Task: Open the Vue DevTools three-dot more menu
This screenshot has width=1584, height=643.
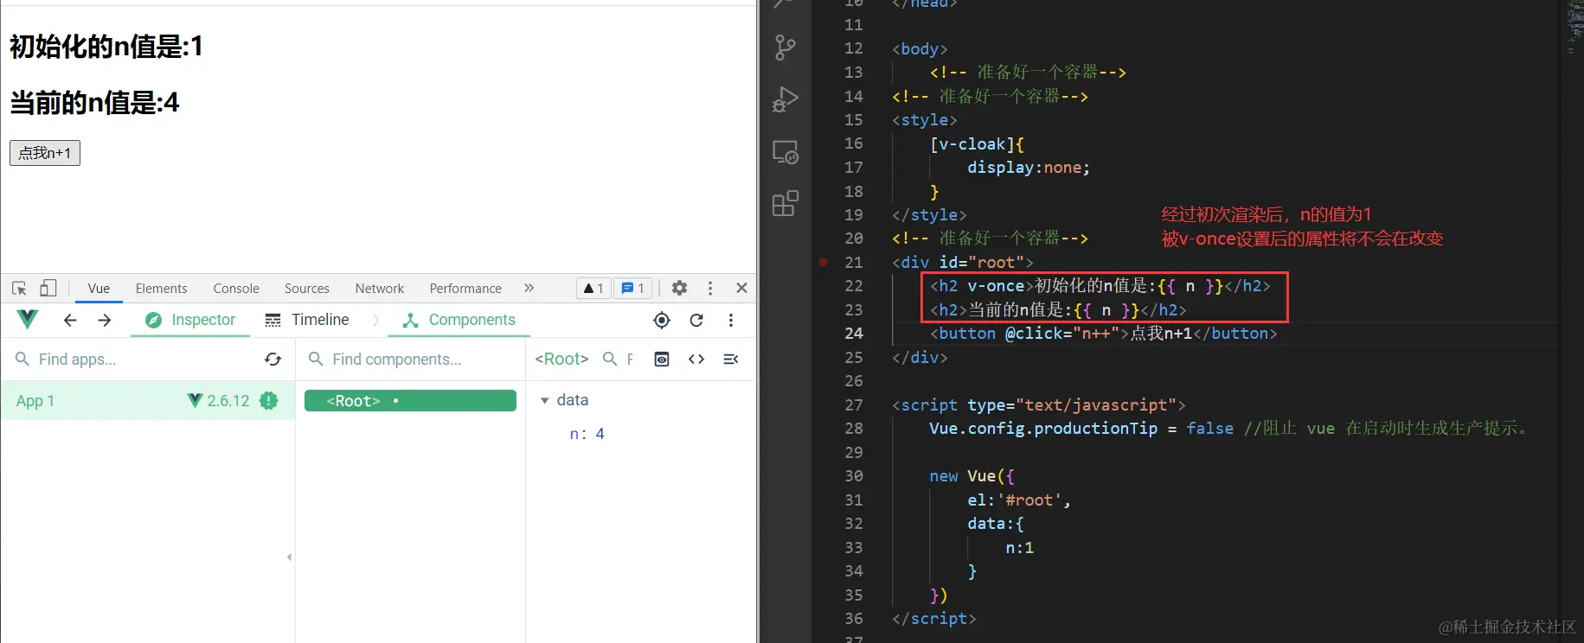Action: 731,320
